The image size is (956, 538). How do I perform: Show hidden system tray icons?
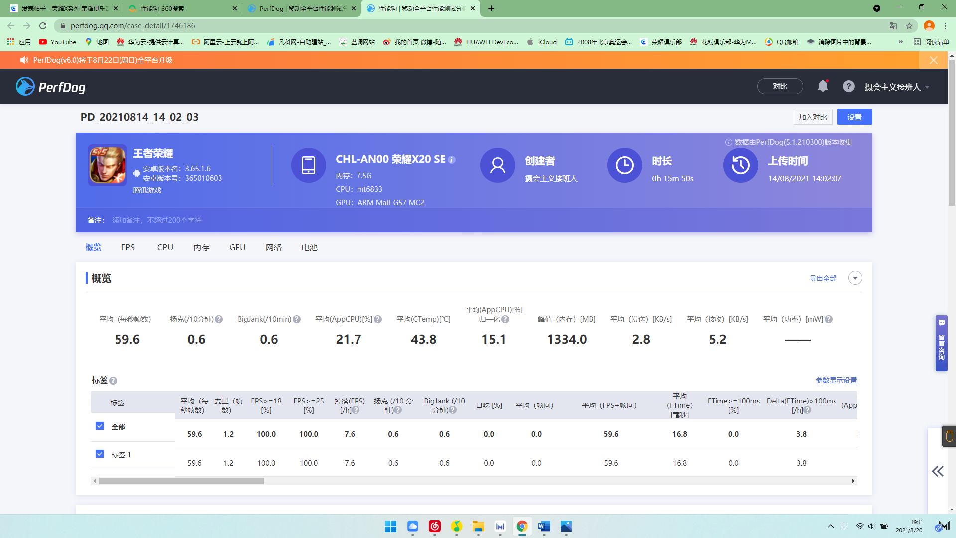coord(830,526)
